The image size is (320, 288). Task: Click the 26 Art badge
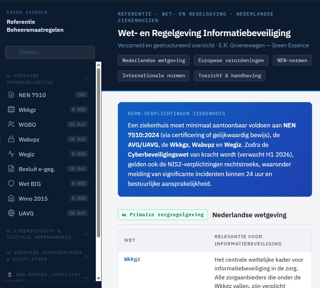[x=77, y=139]
